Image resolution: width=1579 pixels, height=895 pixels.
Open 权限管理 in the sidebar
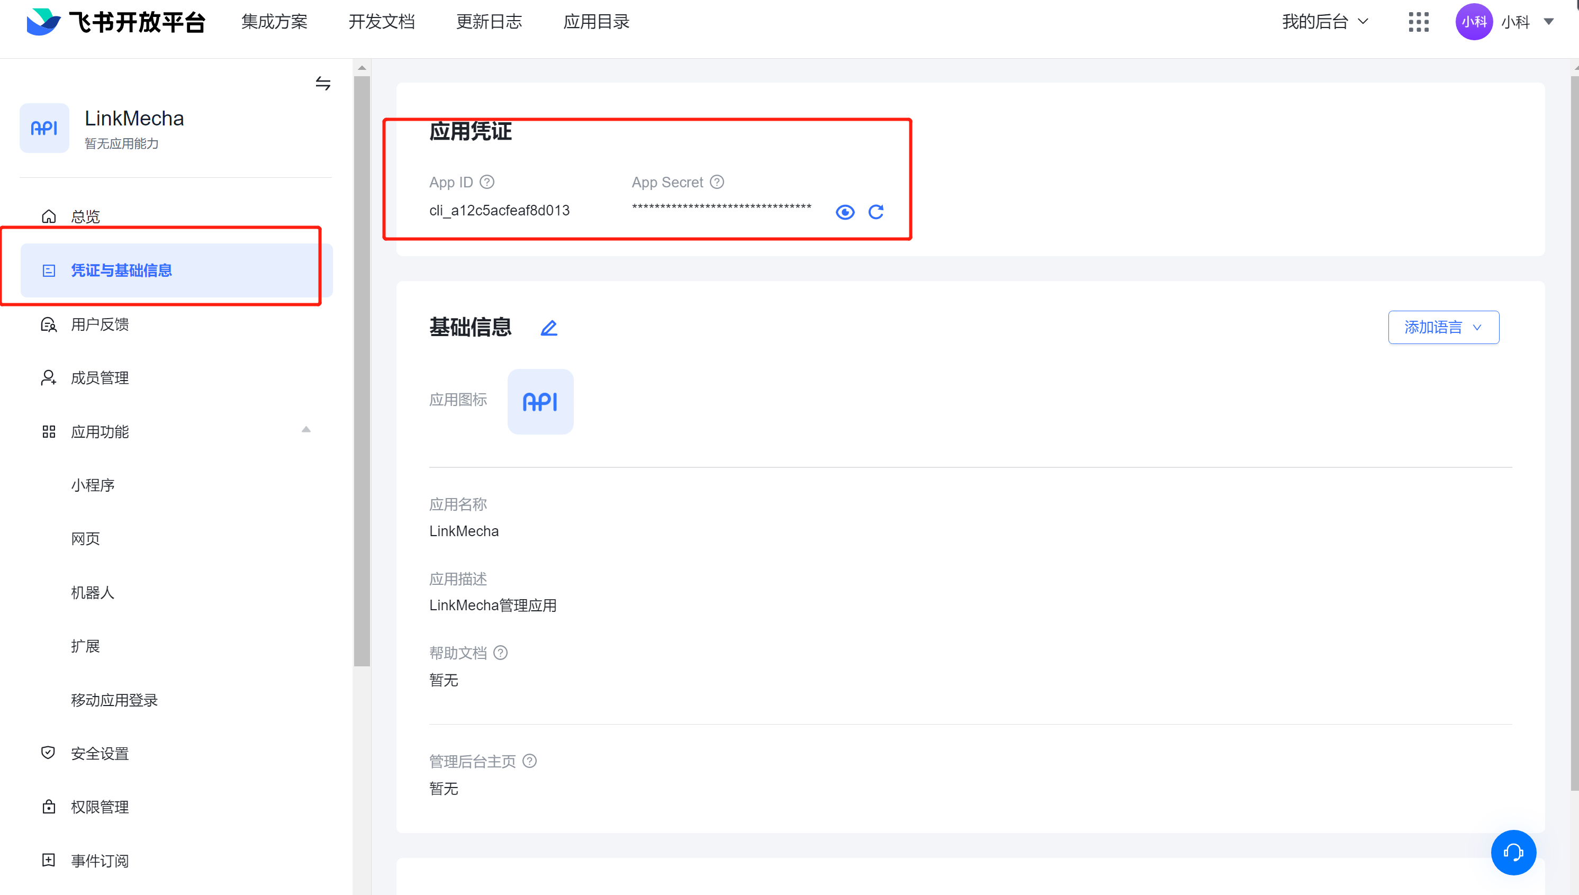coord(100,807)
